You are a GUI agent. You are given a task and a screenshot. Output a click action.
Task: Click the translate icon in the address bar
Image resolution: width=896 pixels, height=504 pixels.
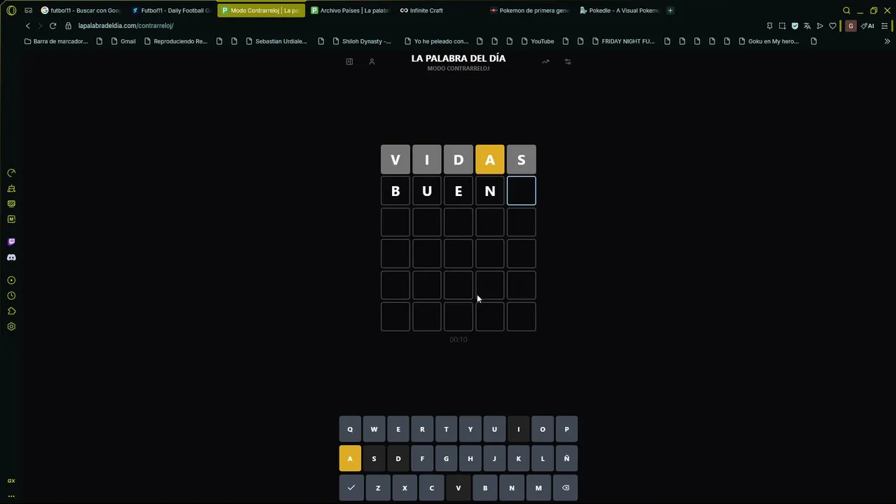(x=807, y=26)
